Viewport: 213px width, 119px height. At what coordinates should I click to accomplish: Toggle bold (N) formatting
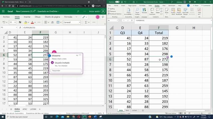[x=20, y=22]
